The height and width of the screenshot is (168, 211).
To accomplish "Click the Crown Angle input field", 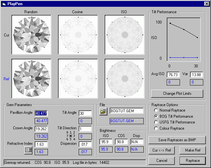I will tap(41, 129).
